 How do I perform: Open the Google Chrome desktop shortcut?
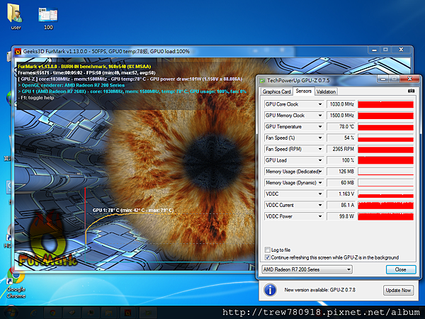click(16, 283)
